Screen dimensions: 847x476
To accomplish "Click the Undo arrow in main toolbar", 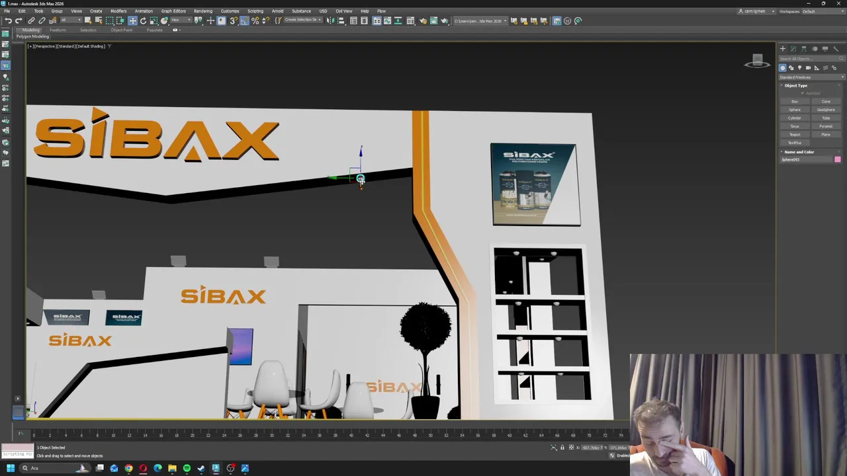I will click(8, 20).
